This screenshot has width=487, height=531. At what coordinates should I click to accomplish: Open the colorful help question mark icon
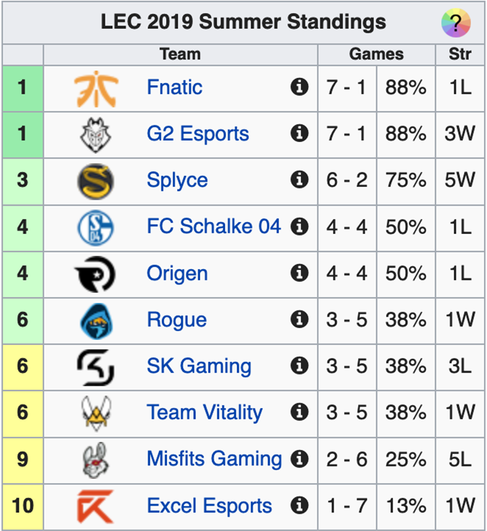coord(456,24)
